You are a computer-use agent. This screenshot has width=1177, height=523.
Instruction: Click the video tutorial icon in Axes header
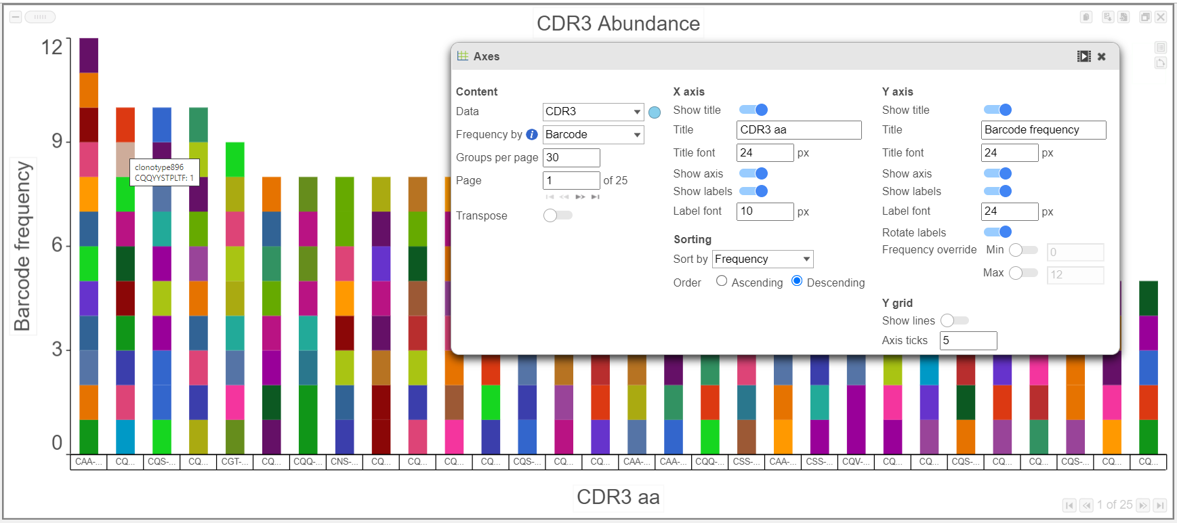pos(1083,56)
